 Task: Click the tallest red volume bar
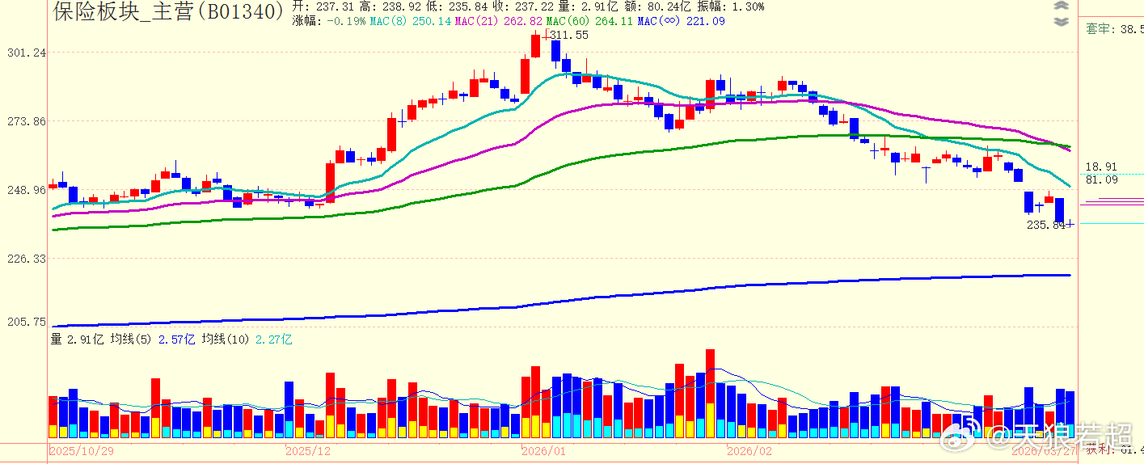pyautogui.click(x=711, y=394)
